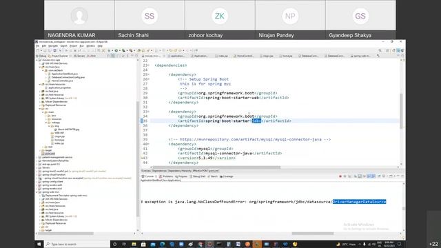
Task: Toggle Word Wrap in the console toolbar
Action: [365, 176]
